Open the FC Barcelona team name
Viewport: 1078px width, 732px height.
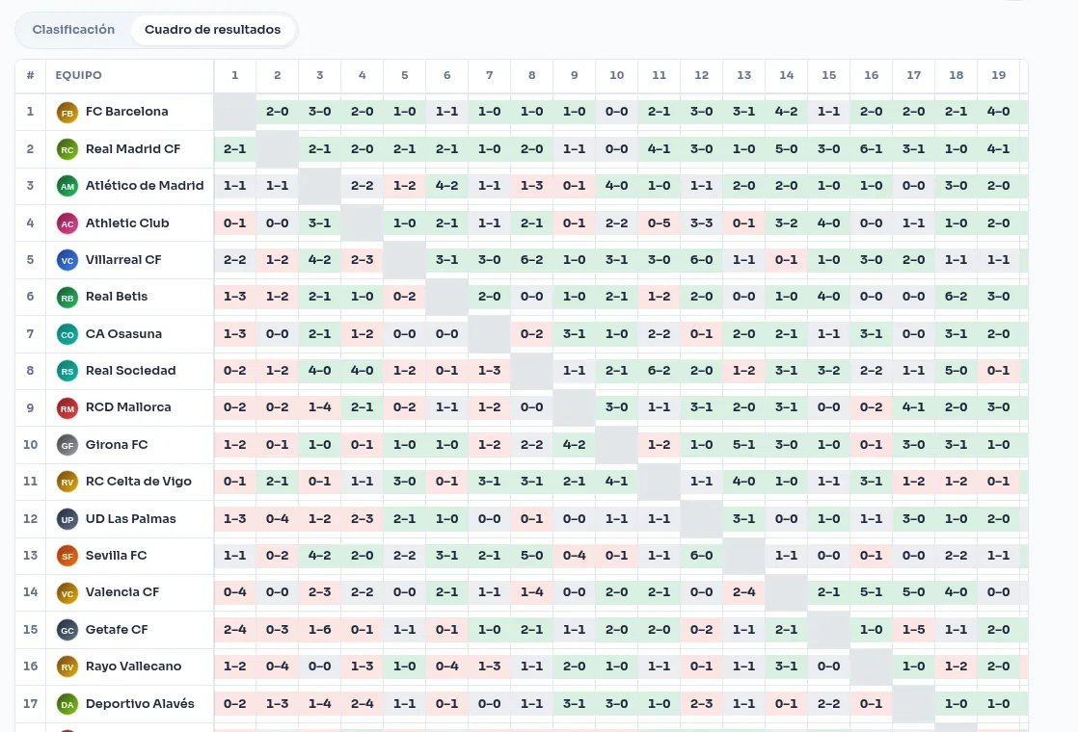point(126,111)
